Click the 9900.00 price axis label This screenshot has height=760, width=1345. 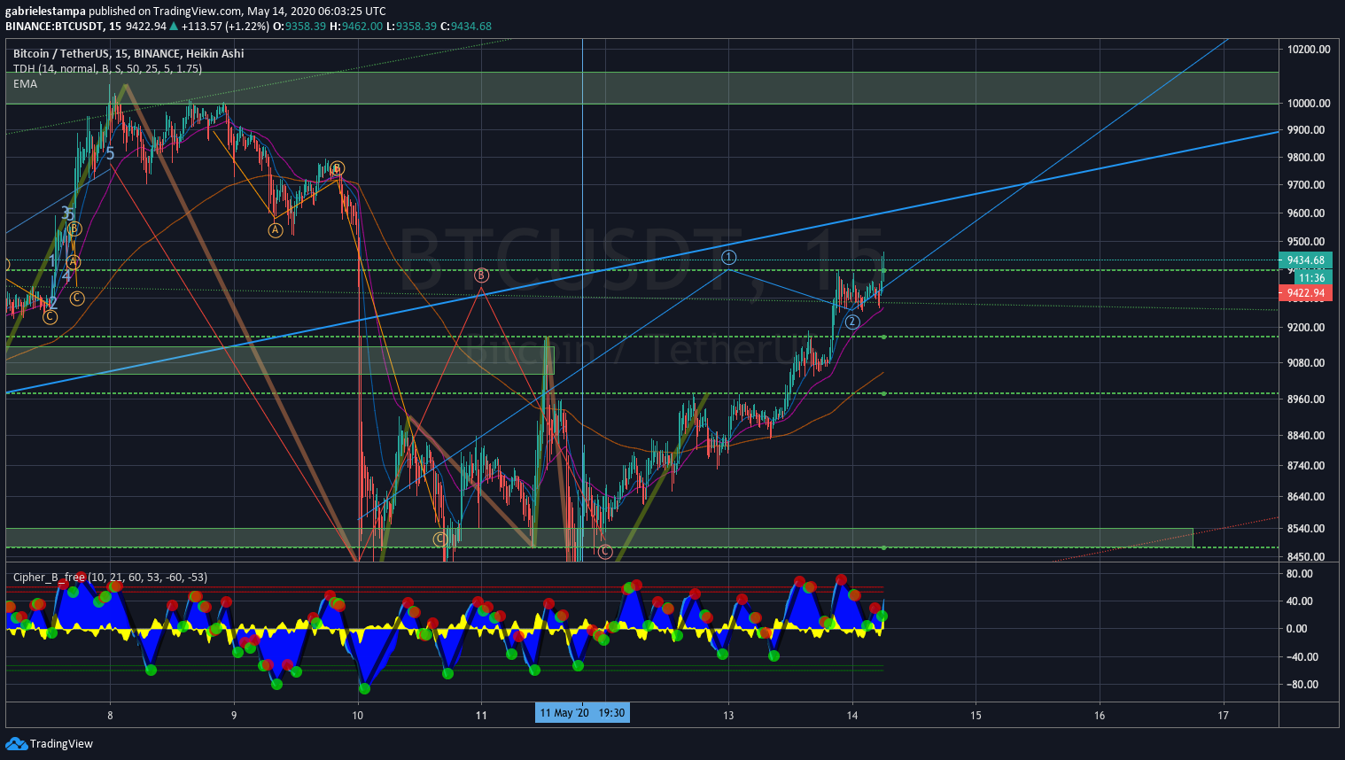pos(1306,130)
